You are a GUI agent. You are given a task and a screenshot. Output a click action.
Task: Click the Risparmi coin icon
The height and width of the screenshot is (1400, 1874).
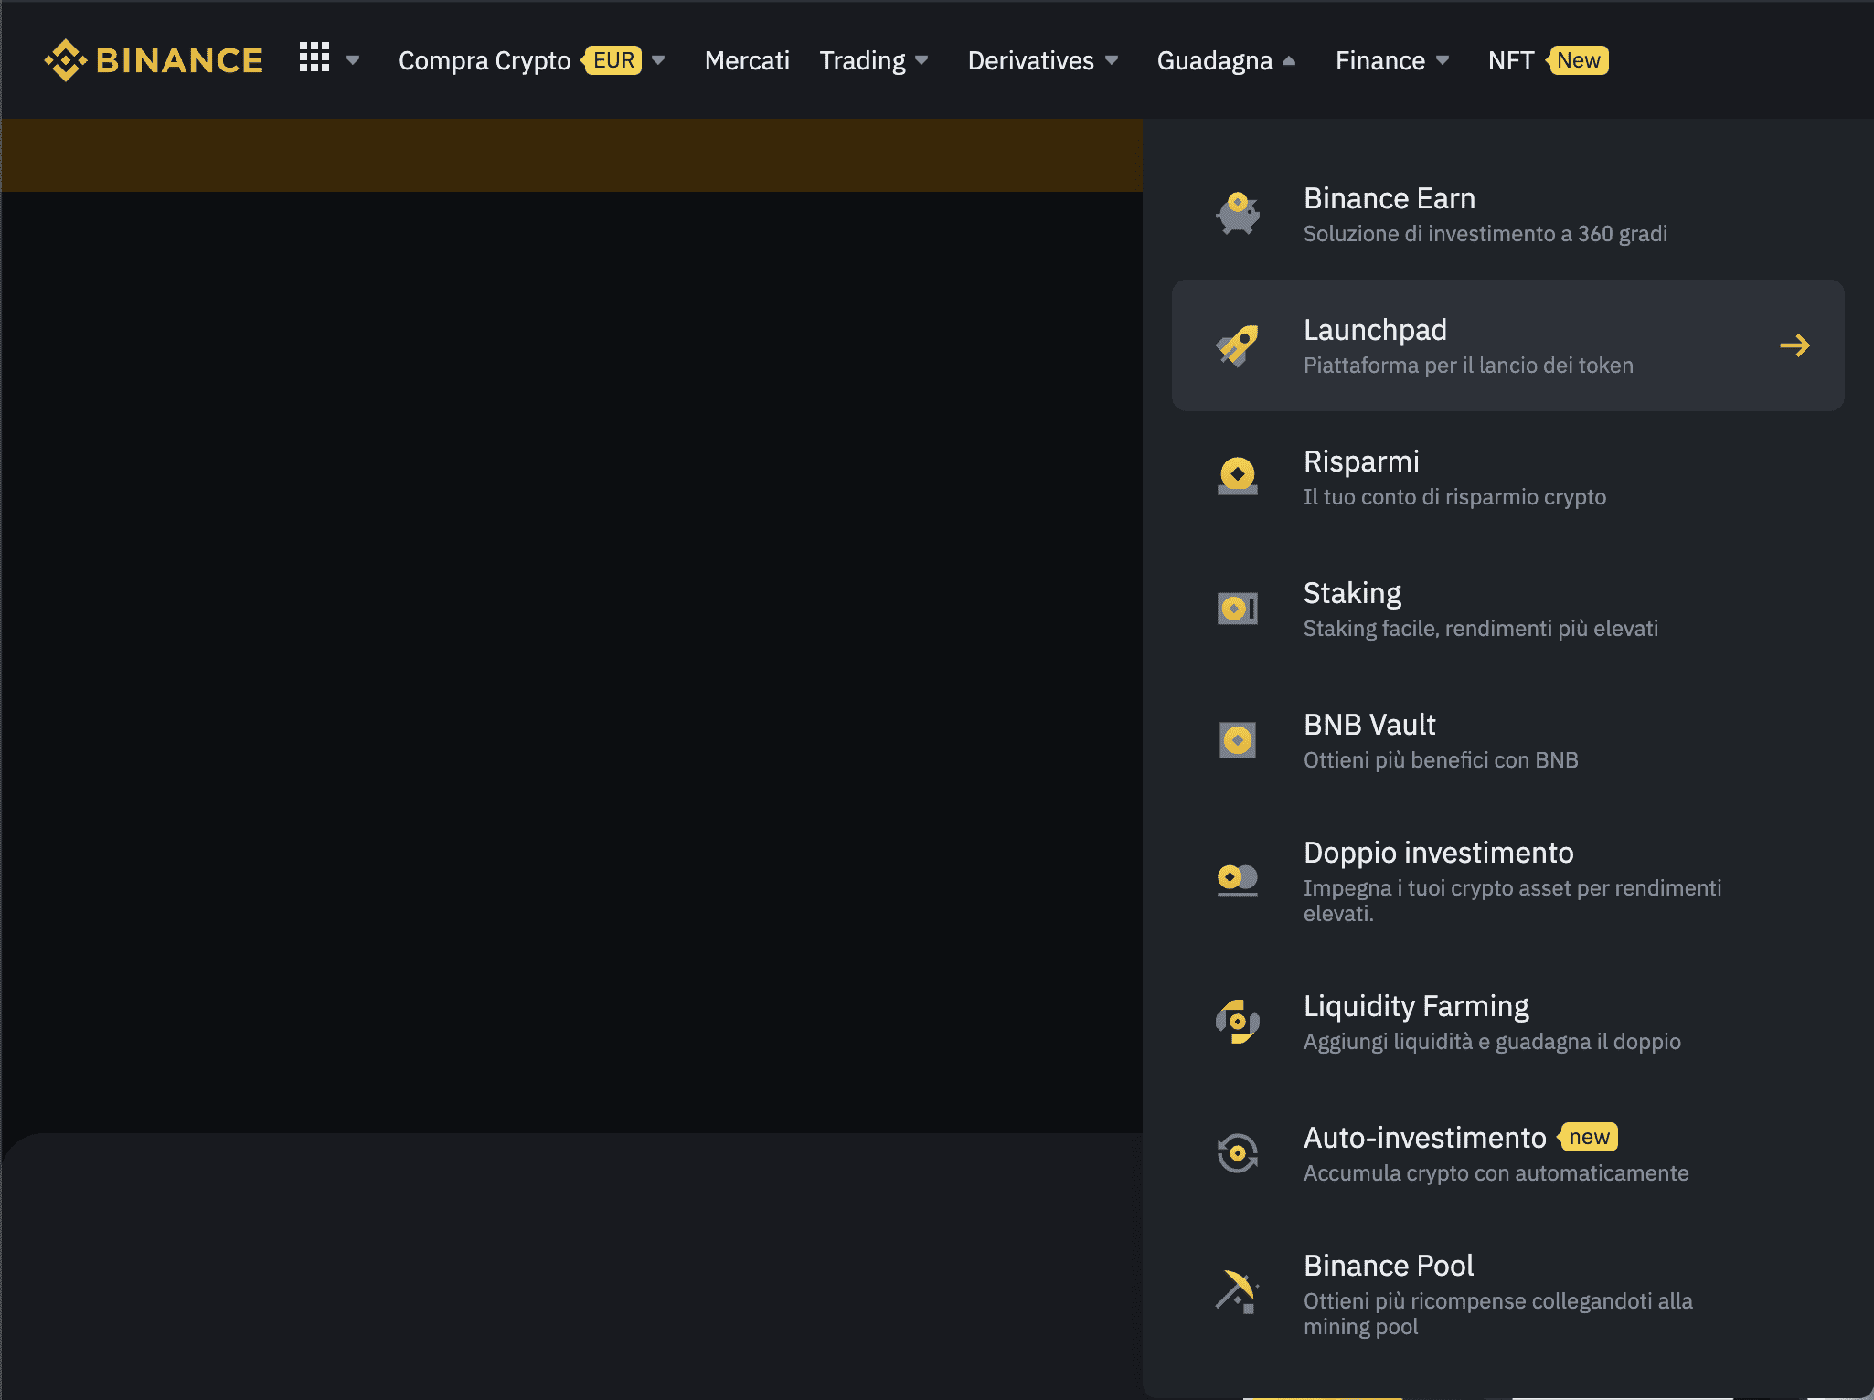(1238, 477)
